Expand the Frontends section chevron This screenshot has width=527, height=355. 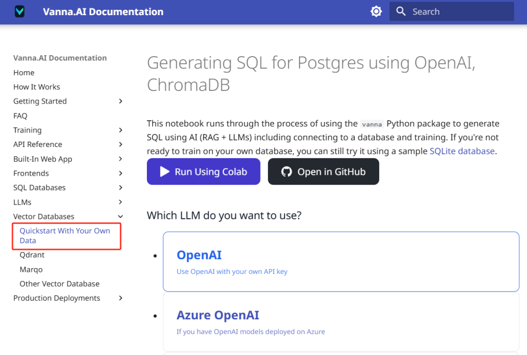(x=121, y=173)
